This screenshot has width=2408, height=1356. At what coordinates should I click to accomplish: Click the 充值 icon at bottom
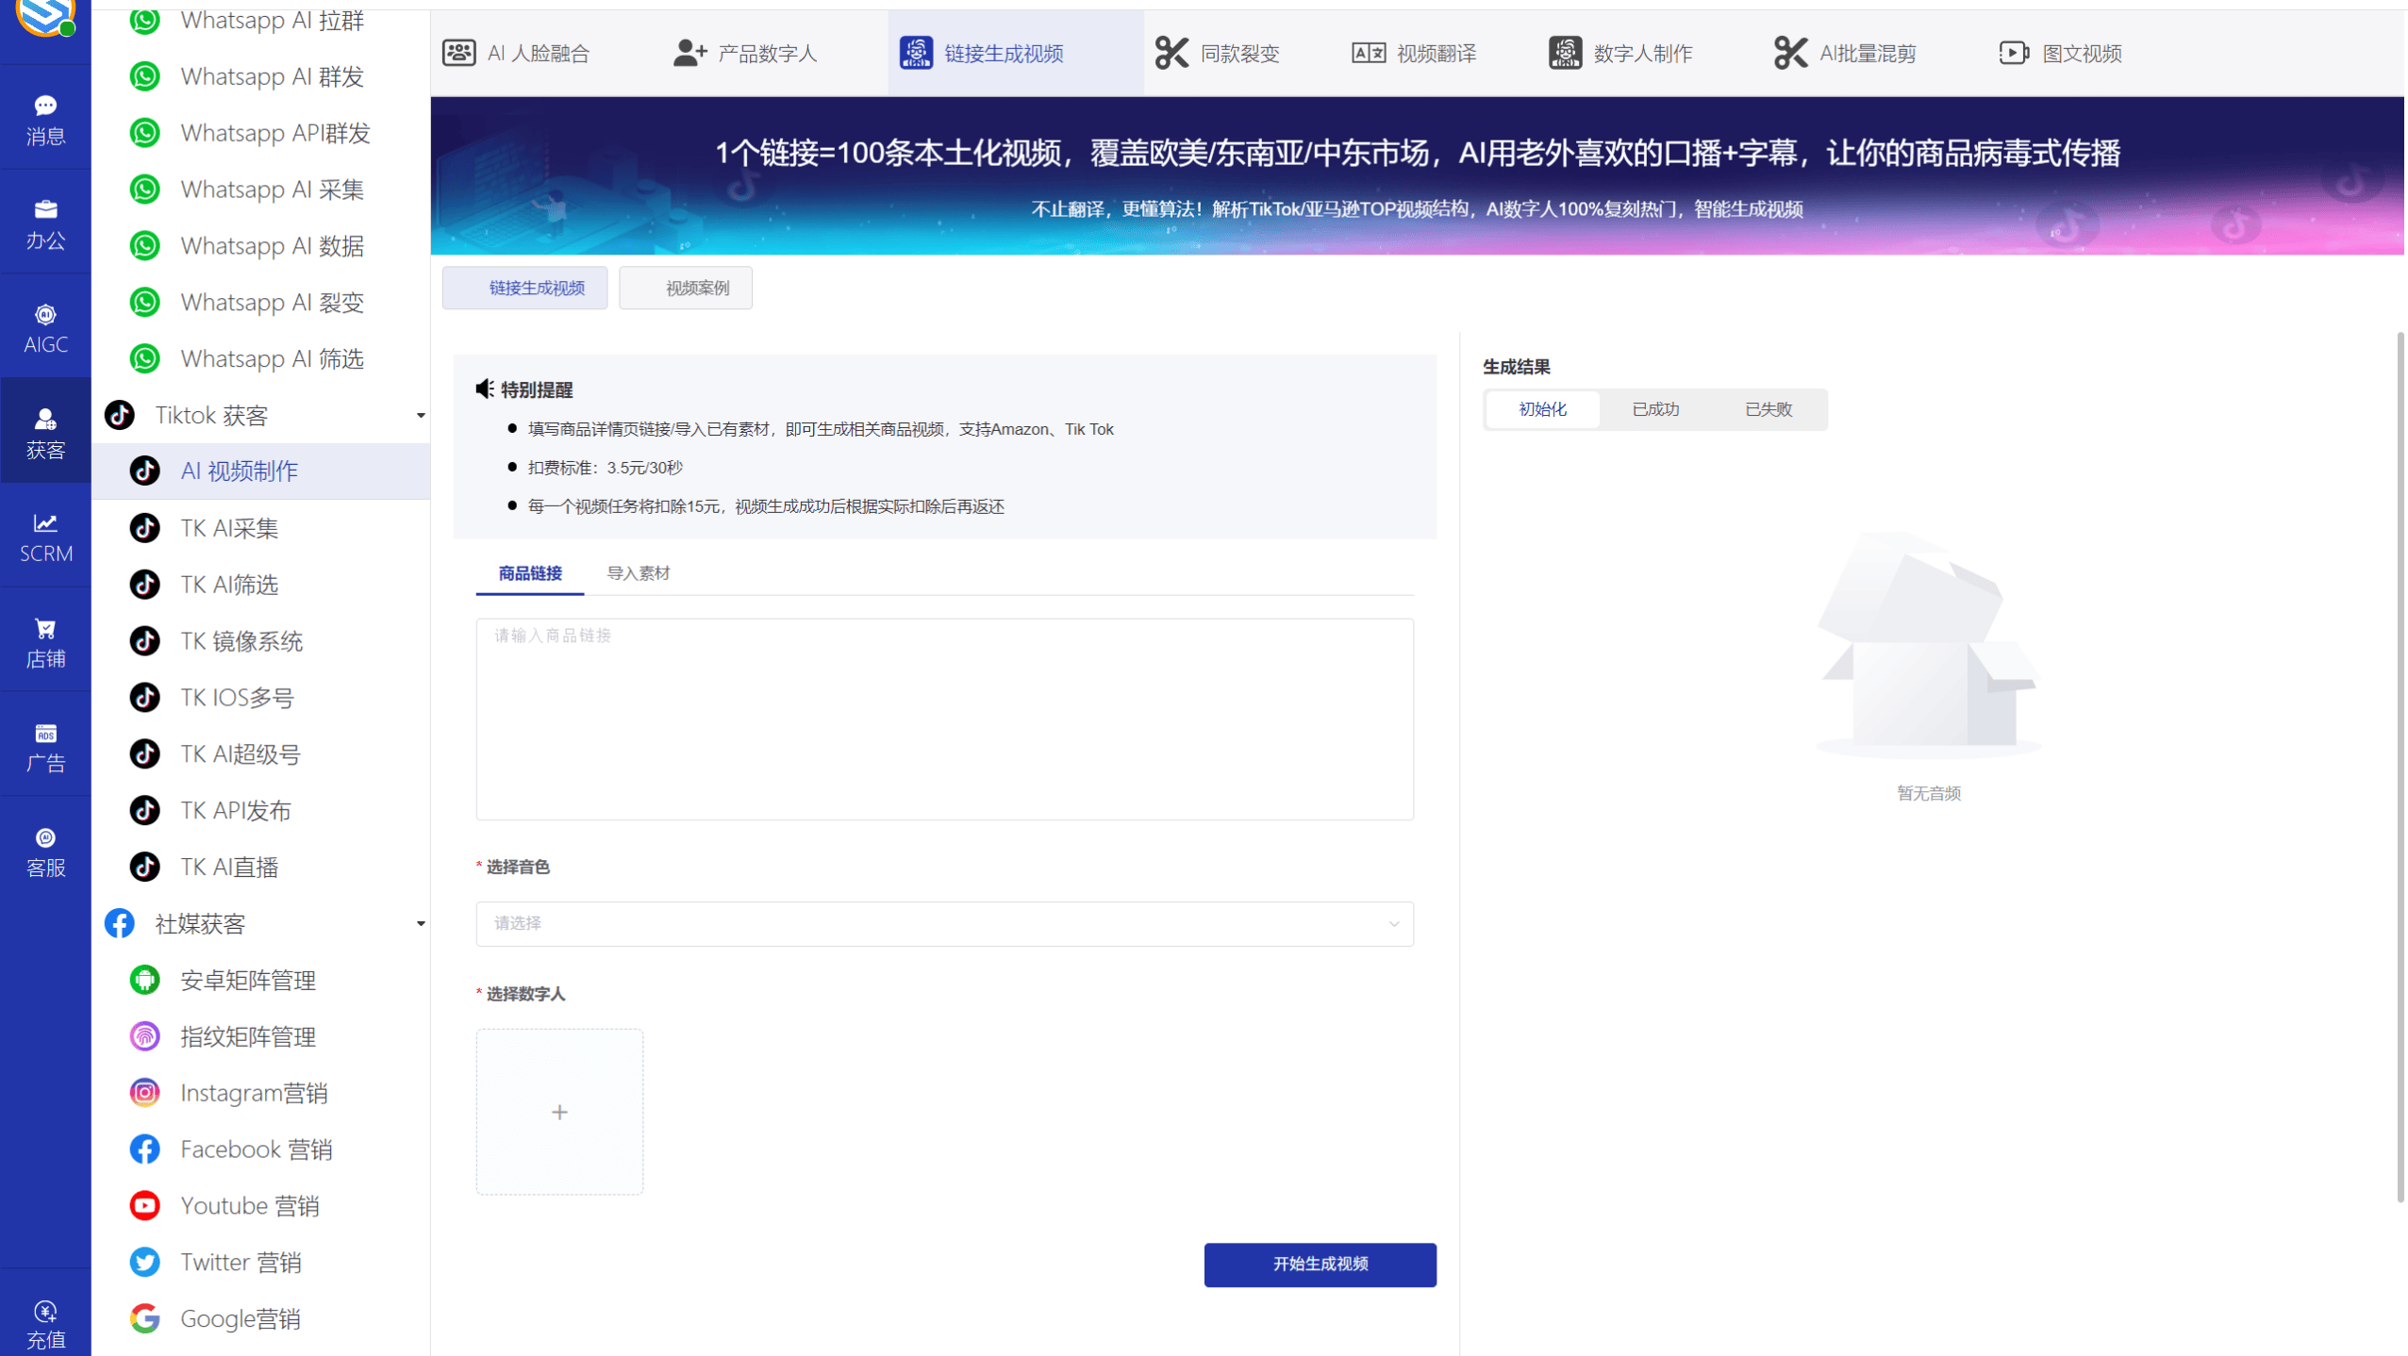pyautogui.click(x=45, y=1320)
